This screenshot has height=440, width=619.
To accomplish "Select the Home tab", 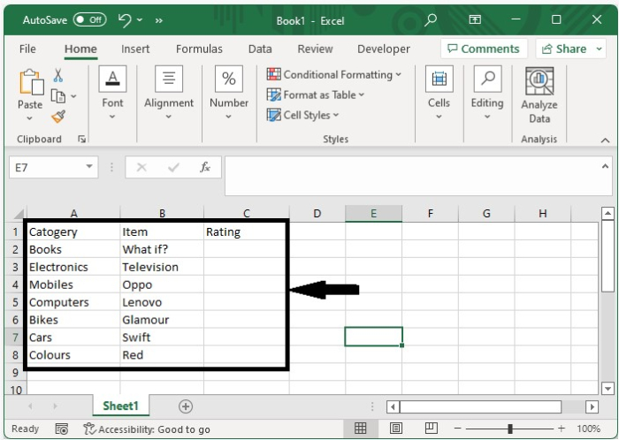I will [x=80, y=49].
